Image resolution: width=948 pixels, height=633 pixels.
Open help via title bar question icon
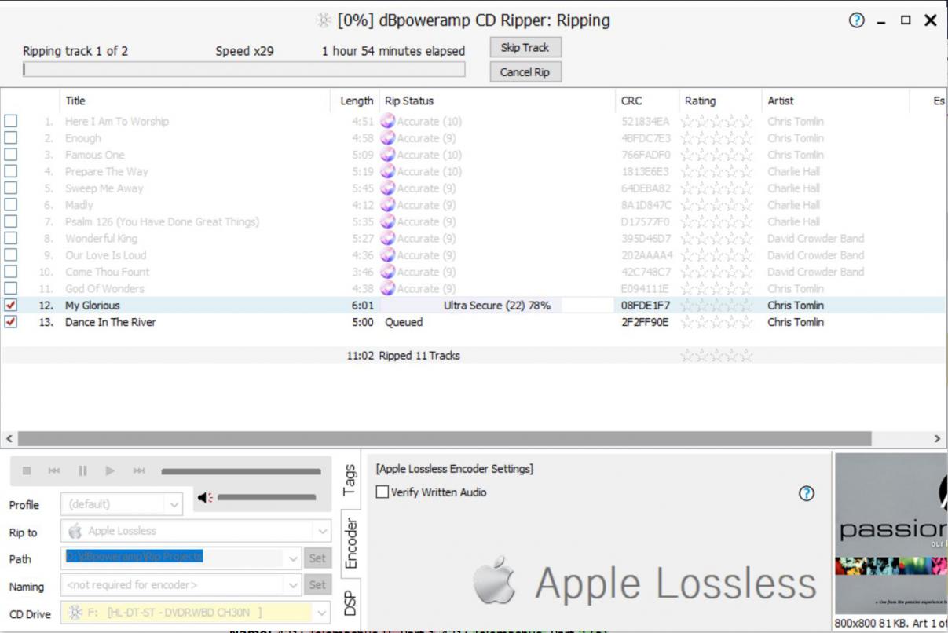coord(856,20)
